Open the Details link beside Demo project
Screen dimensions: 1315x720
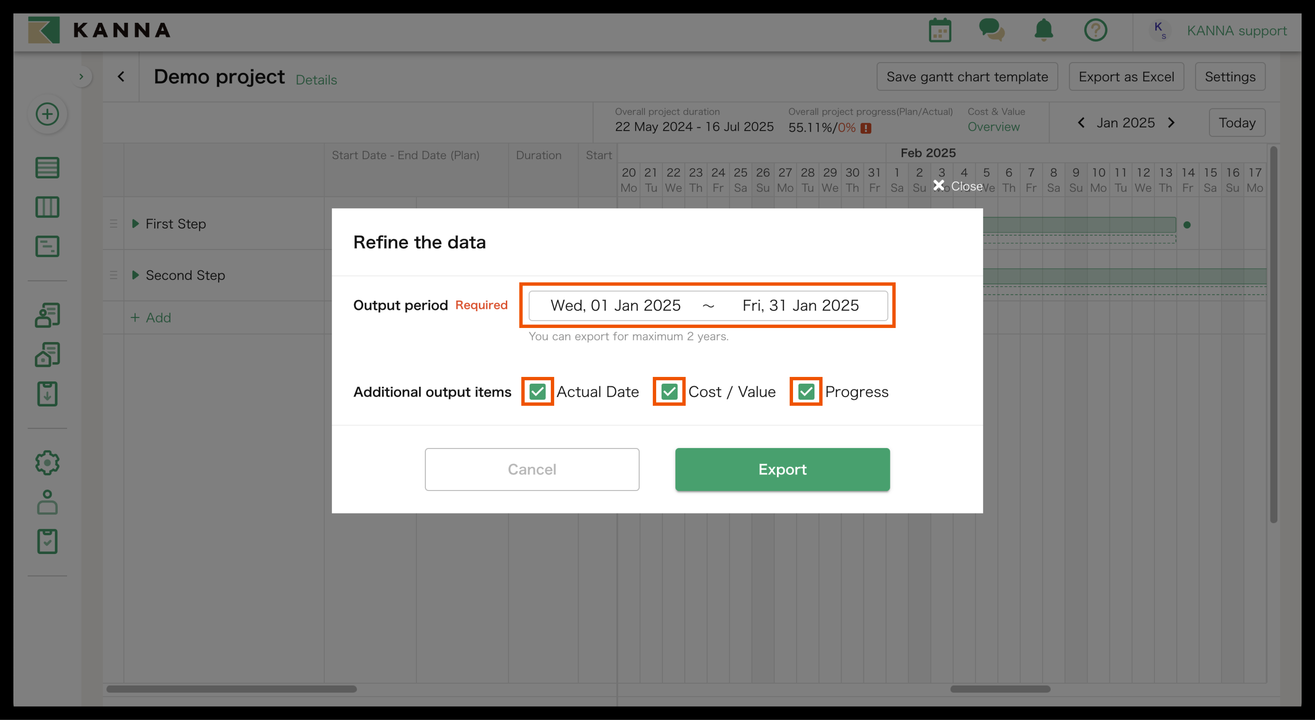[316, 80]
